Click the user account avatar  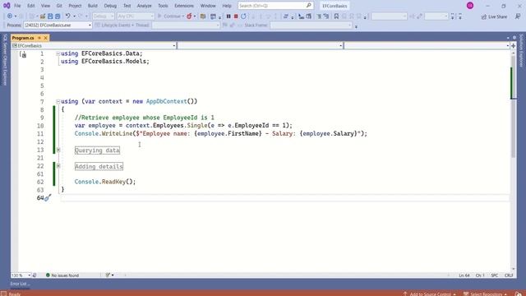[470, 6]
